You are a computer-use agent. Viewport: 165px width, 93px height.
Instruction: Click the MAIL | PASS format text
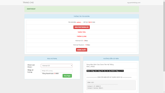[x=90, y=67]
